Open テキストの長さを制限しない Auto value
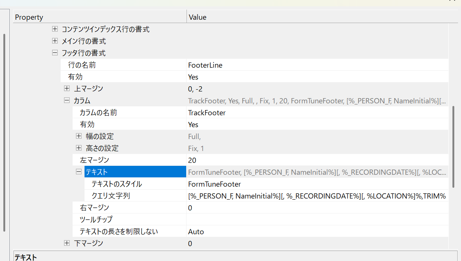This screenshot has height=261, width=461. tap(317, 232)
